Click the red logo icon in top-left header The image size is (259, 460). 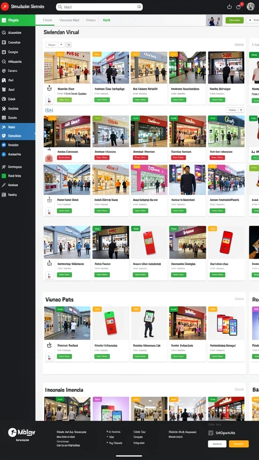pyautogui.click(x=5, y=6)
